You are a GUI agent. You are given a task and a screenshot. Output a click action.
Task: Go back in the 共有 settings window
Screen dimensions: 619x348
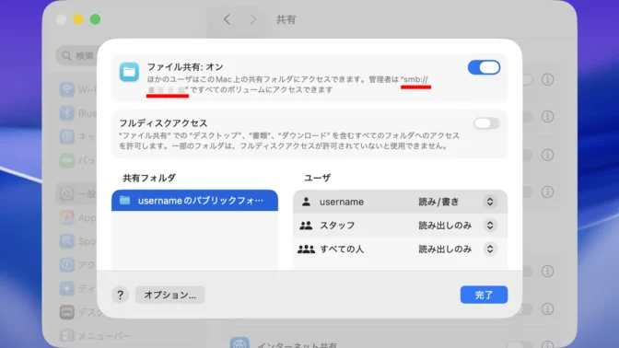[x=227, y=19]
